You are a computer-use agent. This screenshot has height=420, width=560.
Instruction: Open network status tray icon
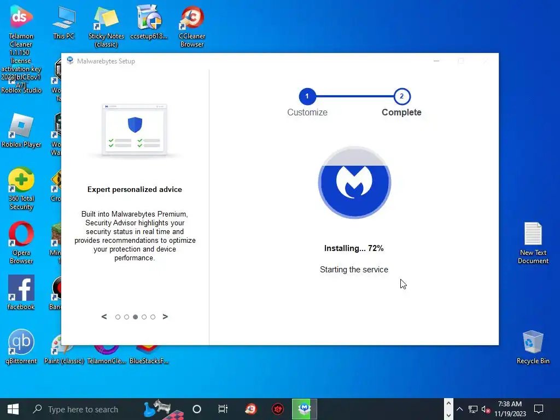click(x=473, y=409)
